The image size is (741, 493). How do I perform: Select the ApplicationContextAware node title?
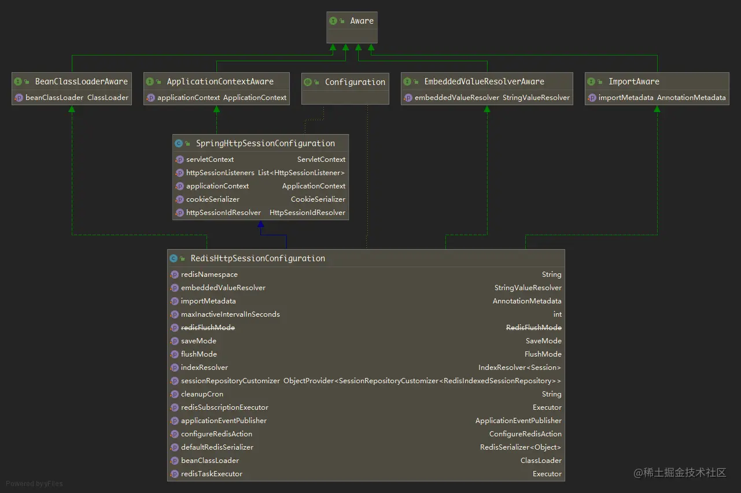tap(220, 81)
